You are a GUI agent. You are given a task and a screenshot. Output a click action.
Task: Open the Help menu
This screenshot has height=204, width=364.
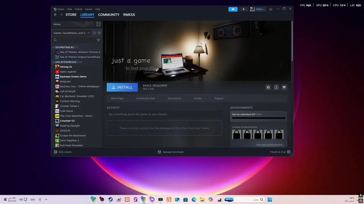(98, 9)
